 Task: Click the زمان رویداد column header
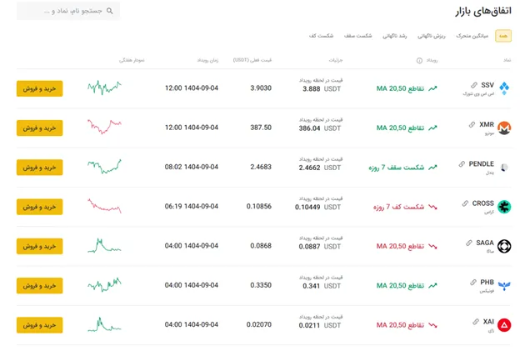coord(207,60)
